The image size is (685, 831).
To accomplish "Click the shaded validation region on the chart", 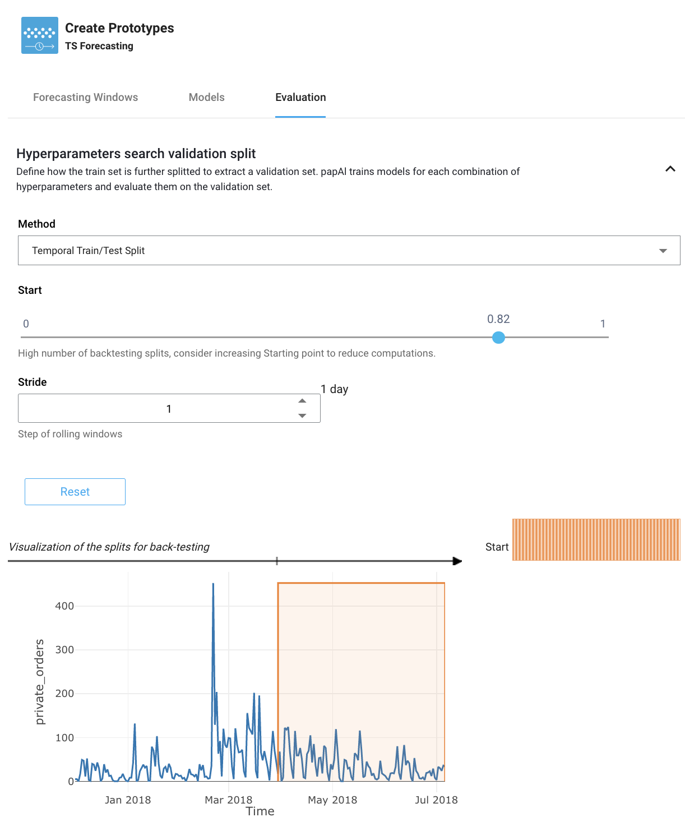I will [x=360, y=645].
